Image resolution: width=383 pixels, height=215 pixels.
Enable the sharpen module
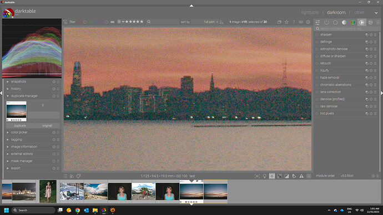317,35
